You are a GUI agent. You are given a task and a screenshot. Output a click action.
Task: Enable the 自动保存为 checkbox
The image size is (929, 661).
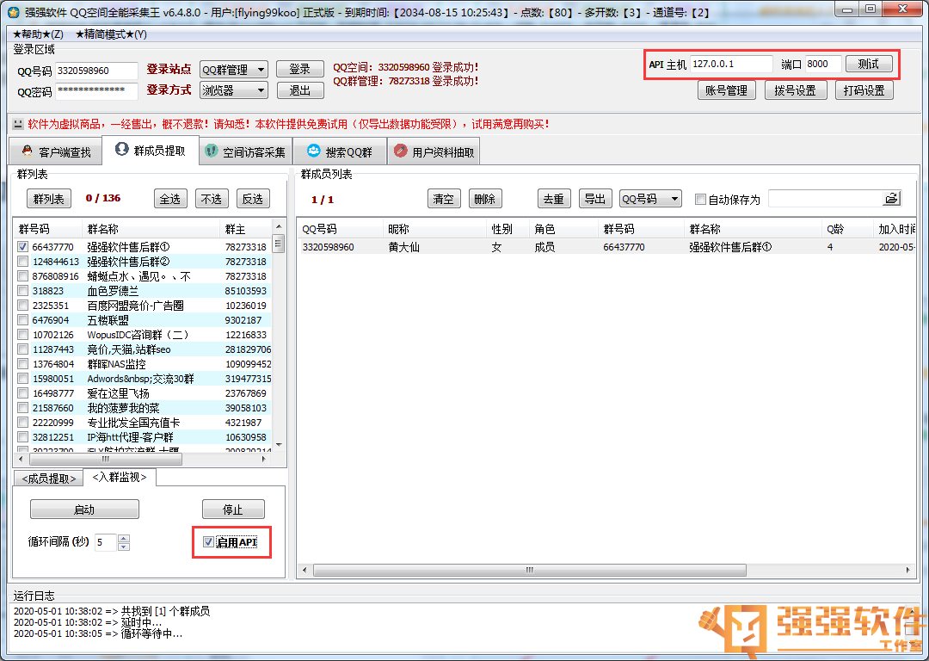coord(700,199)
